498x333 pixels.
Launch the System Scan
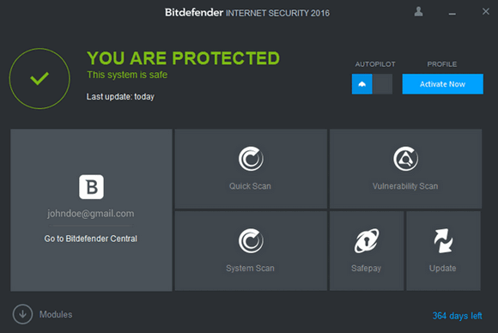point(251,251)
